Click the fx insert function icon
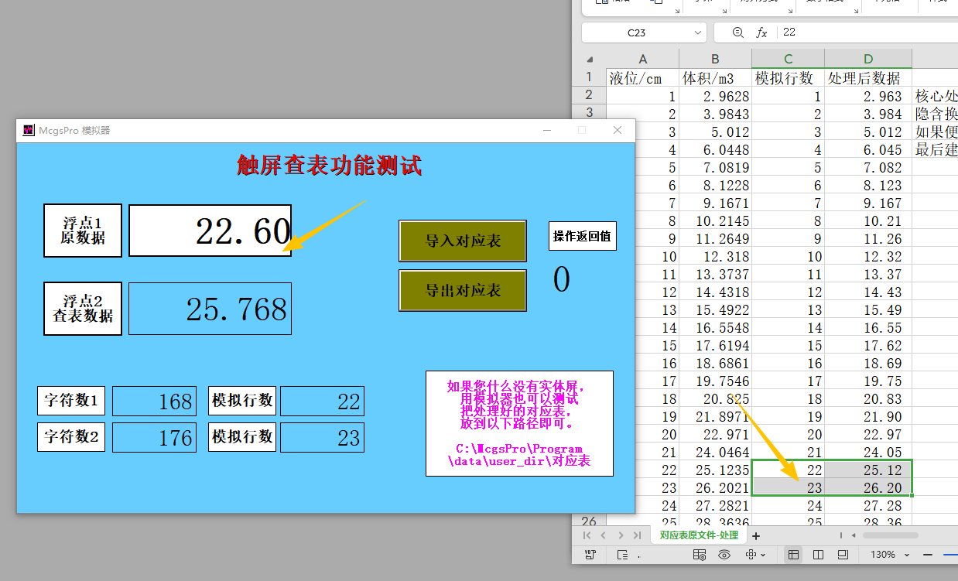This screenshot has width=958, height=581. (761, 32)
